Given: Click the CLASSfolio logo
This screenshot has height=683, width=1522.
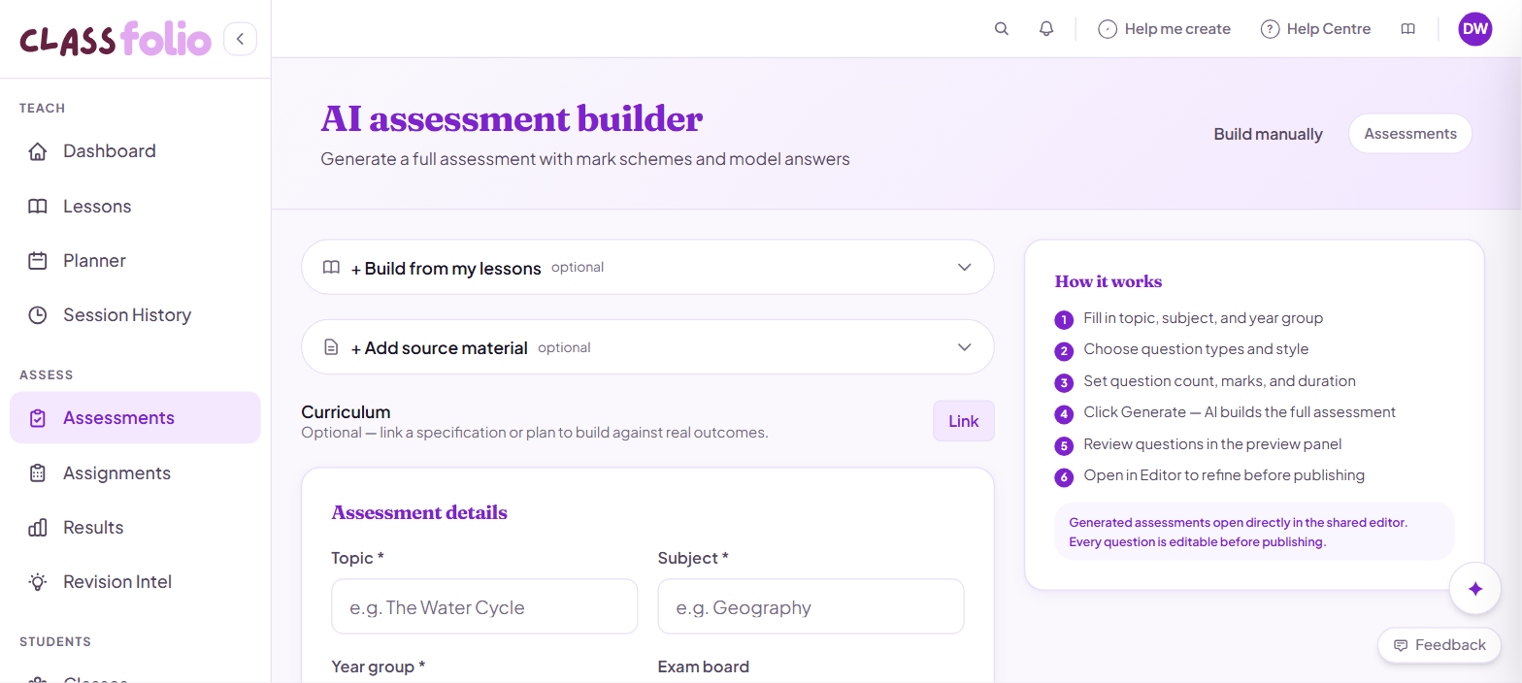Looking at the screenshot, I should click(x=116, y=40).
